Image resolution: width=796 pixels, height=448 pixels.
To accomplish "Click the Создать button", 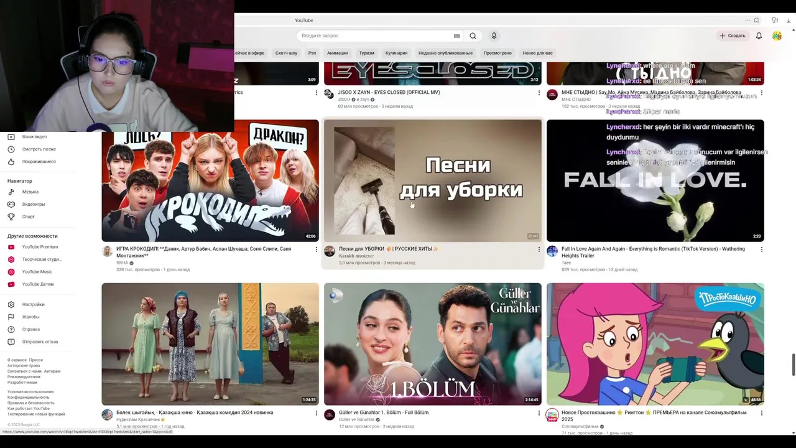I will pyautogui.click(x=732, y=35).
